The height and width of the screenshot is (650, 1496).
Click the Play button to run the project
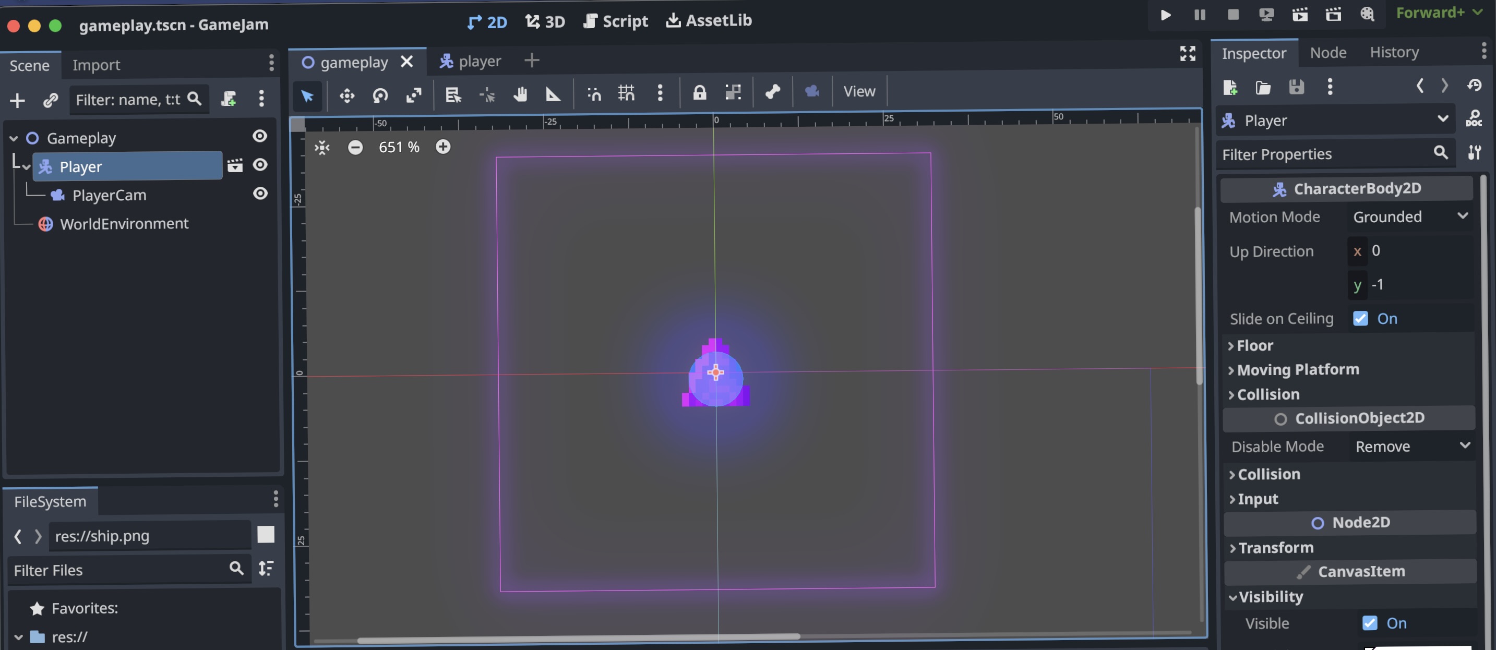tap(1165, 15)
